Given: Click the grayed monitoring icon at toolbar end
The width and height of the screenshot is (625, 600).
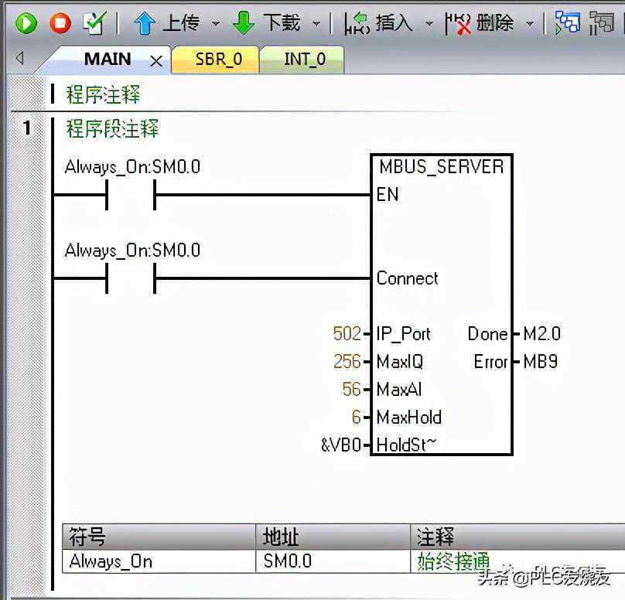Looking at the screenshot, I should click(x=603, y=23).
